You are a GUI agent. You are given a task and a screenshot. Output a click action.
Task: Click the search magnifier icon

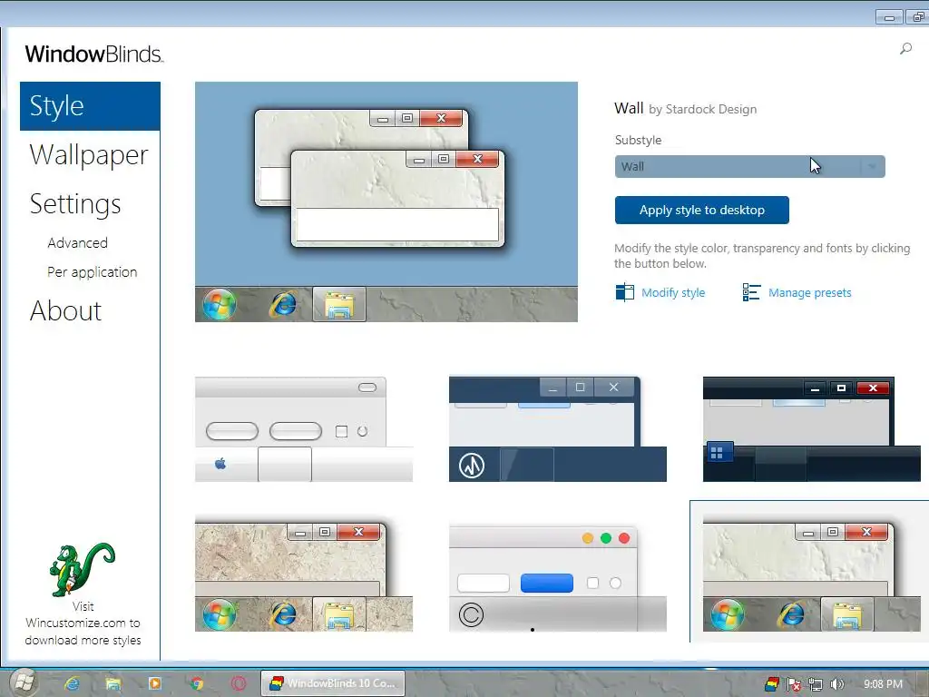[905, 49]
